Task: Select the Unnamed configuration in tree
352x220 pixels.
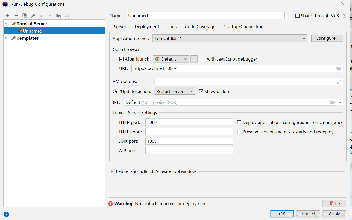Action: pyautogui.click(x=54, y=31)
